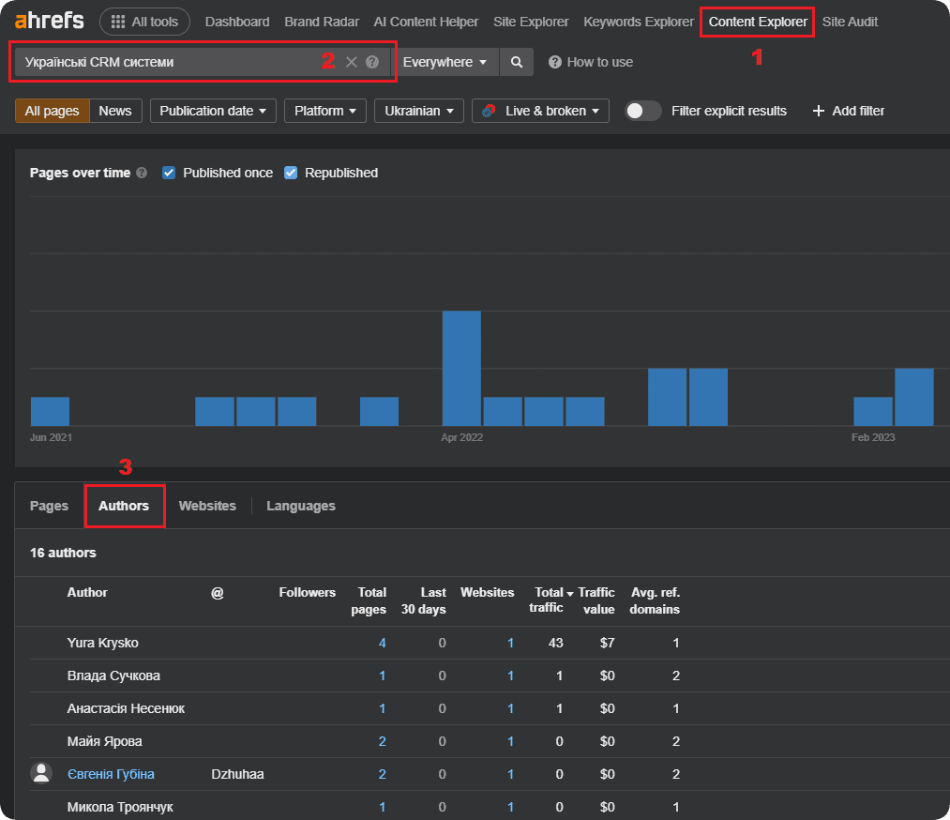Click the @ column header
This screenshot has height=820, width=950.
pos(217,593)
